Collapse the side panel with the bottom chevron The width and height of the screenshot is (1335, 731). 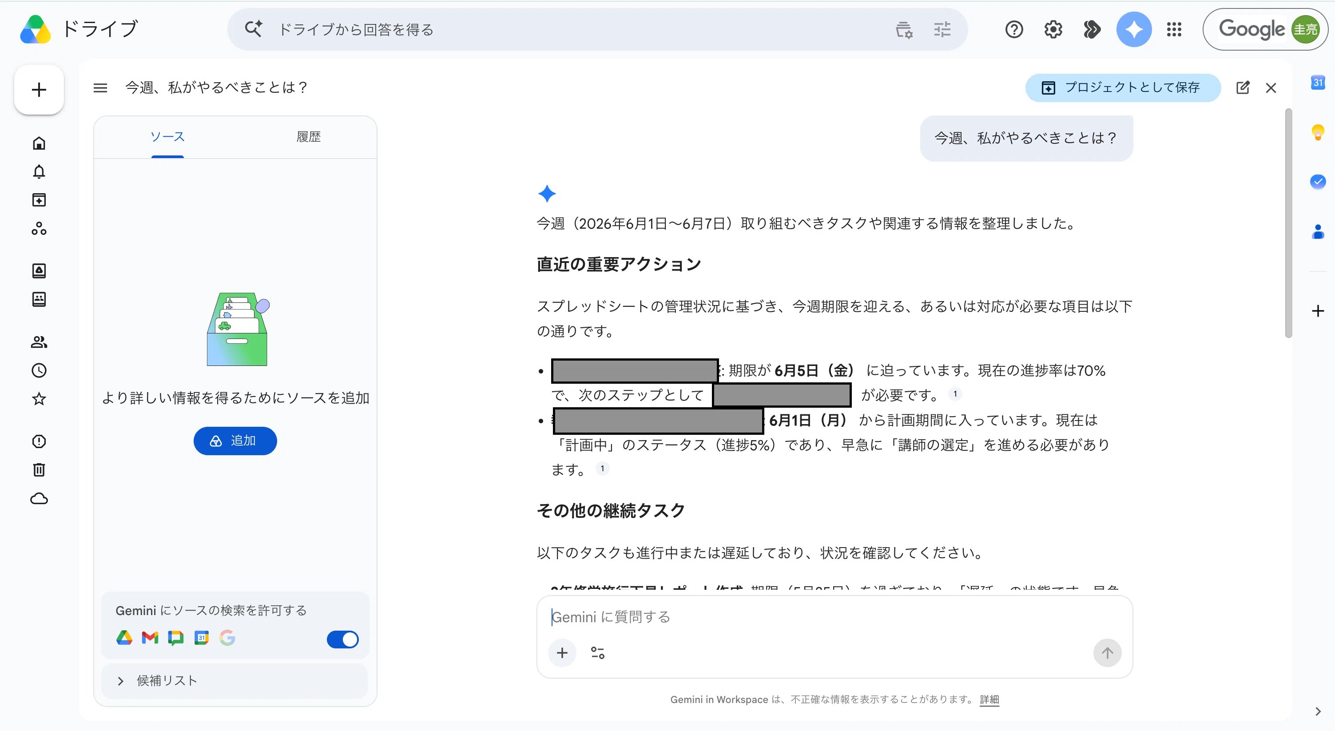[x=1318, y=712]
